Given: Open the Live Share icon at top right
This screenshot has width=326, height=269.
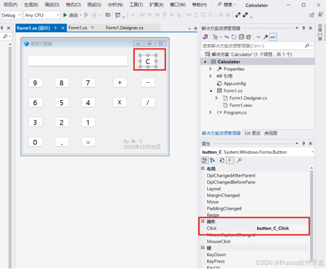Looking at the screenshot, I should [x=312, y=15].
